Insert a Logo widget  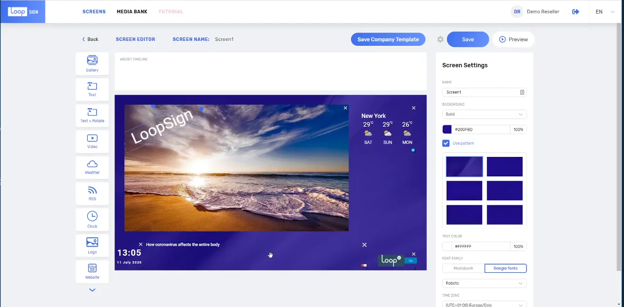click(92, 246)
